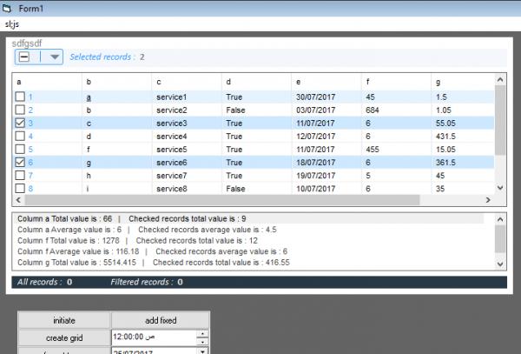Click the horizontal scrollbar thumb
The width and height of the screenshot is (521, 354).
(222, 200)
